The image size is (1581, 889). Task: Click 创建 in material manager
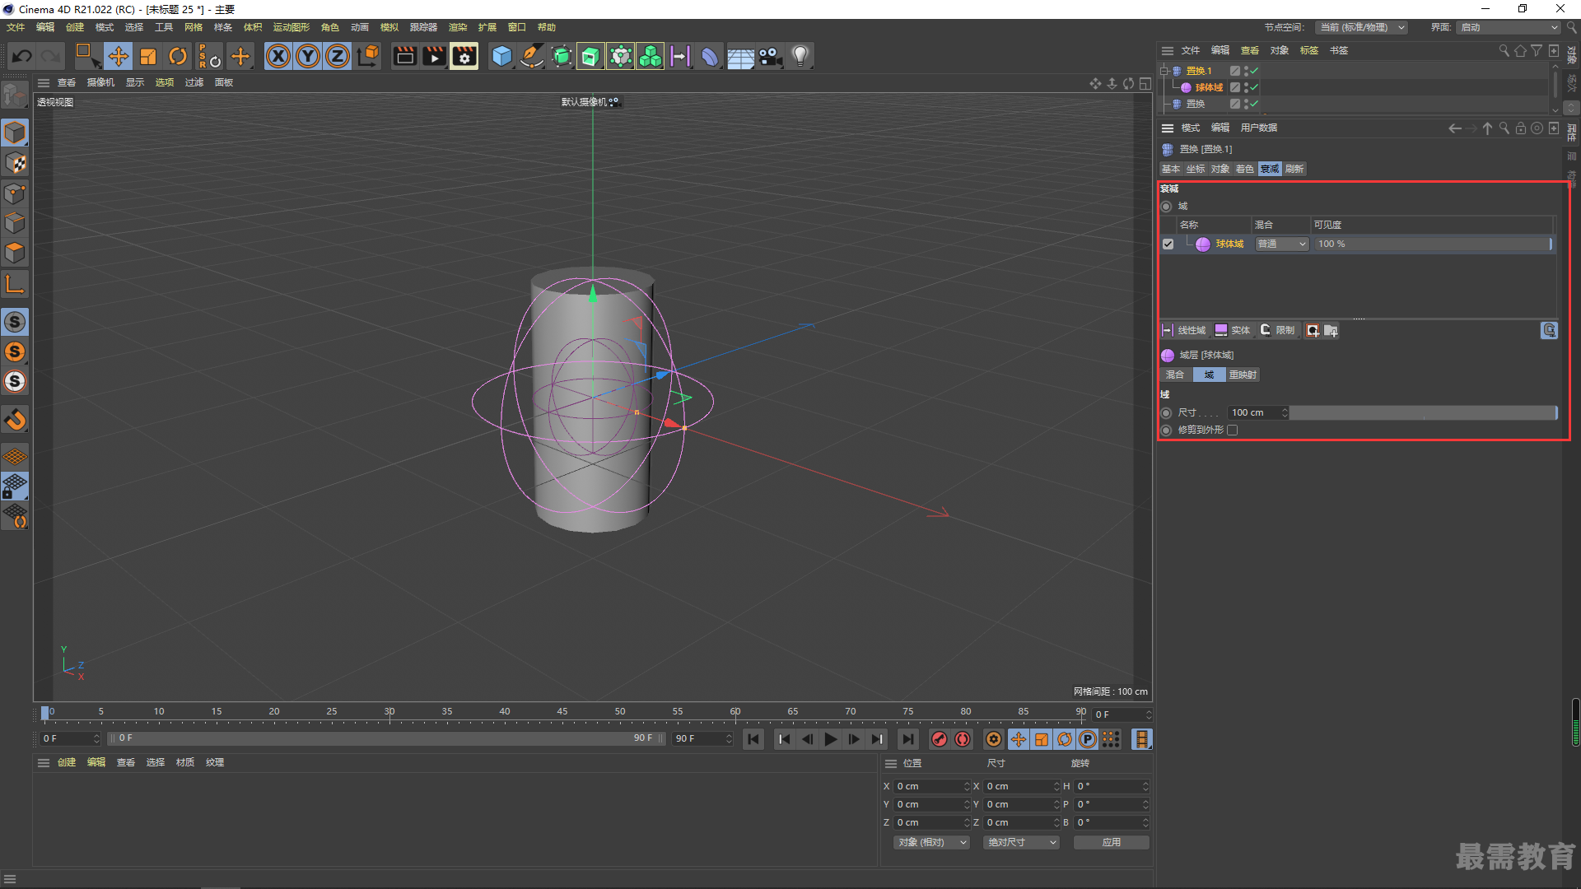[x=67, y=763]
